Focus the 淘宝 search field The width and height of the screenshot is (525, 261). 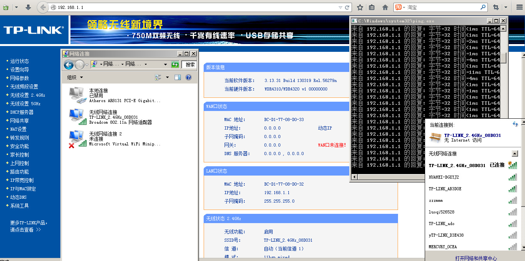tap(443, 7)
